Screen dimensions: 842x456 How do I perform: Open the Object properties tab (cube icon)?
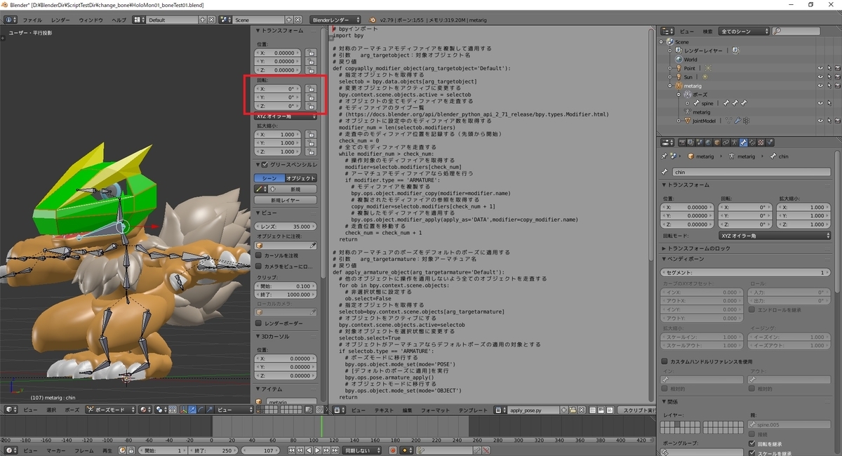click(x=717, y=143)
